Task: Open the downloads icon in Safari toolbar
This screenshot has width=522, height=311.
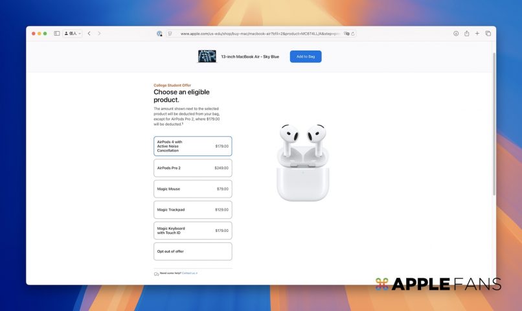Action: coord(456,33)
